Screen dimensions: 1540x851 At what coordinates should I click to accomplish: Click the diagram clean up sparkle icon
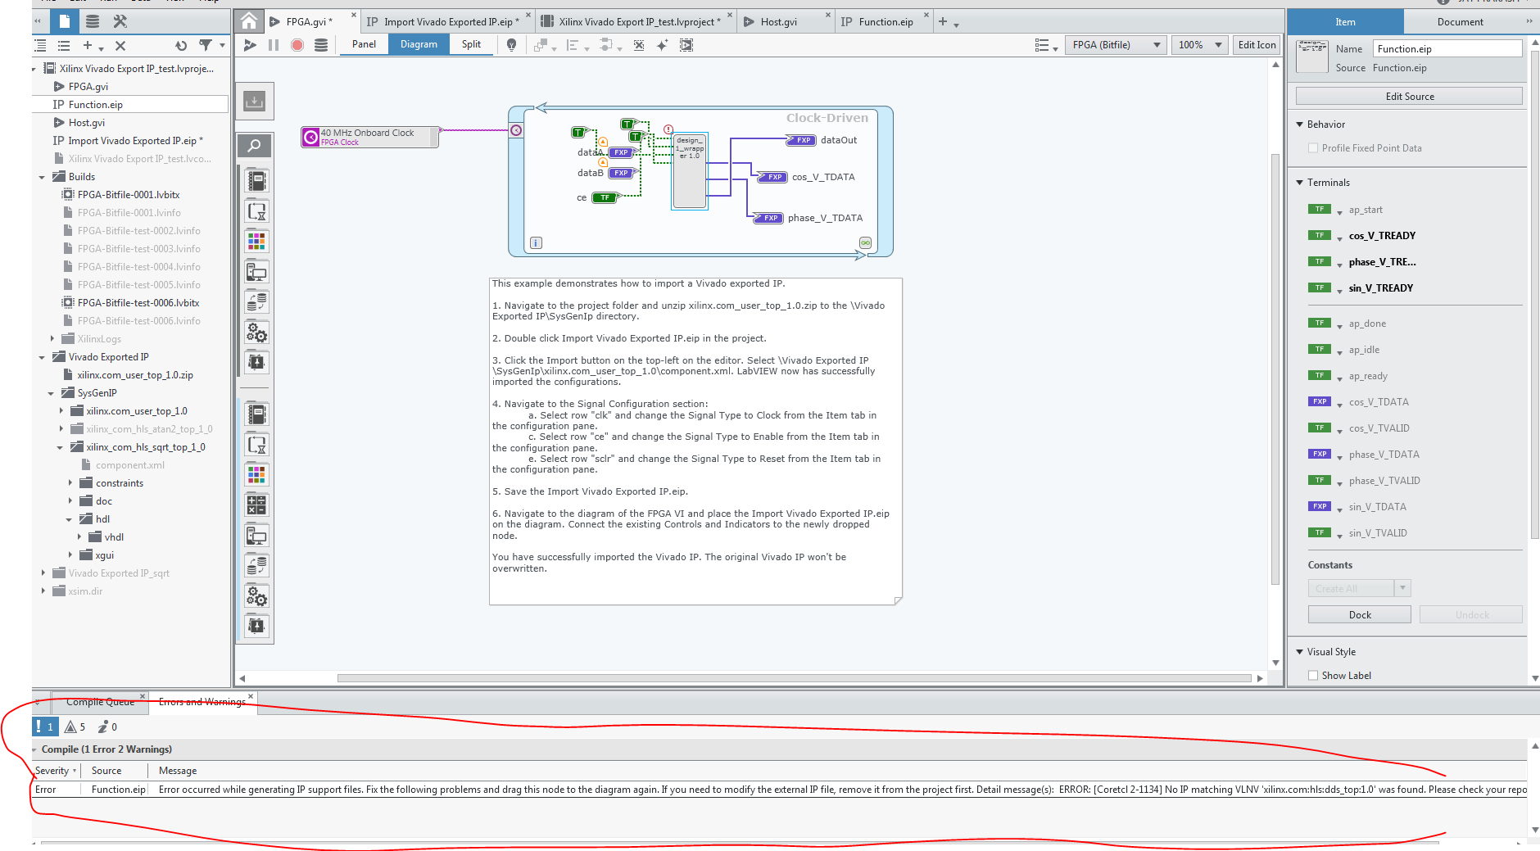pyautogui.click(x=662, y=45)
